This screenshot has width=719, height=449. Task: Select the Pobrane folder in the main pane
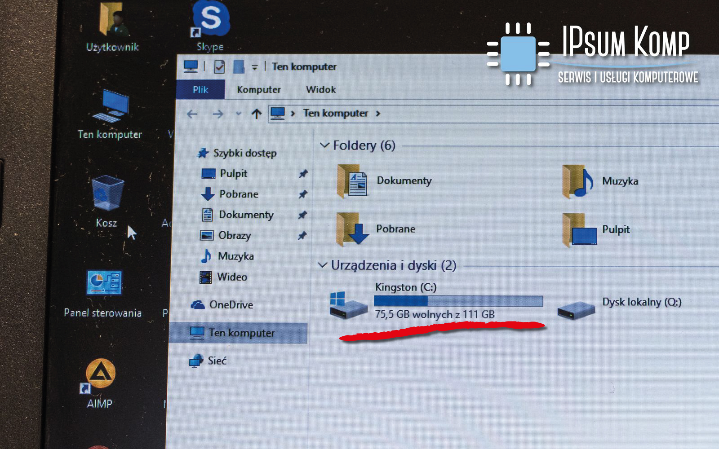tap(376, 229)
